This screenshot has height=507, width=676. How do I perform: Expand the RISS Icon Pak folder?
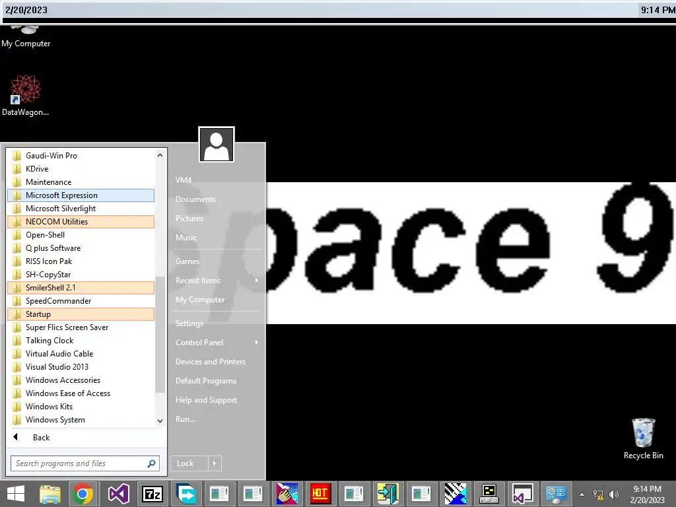click(x=81, y=261)
